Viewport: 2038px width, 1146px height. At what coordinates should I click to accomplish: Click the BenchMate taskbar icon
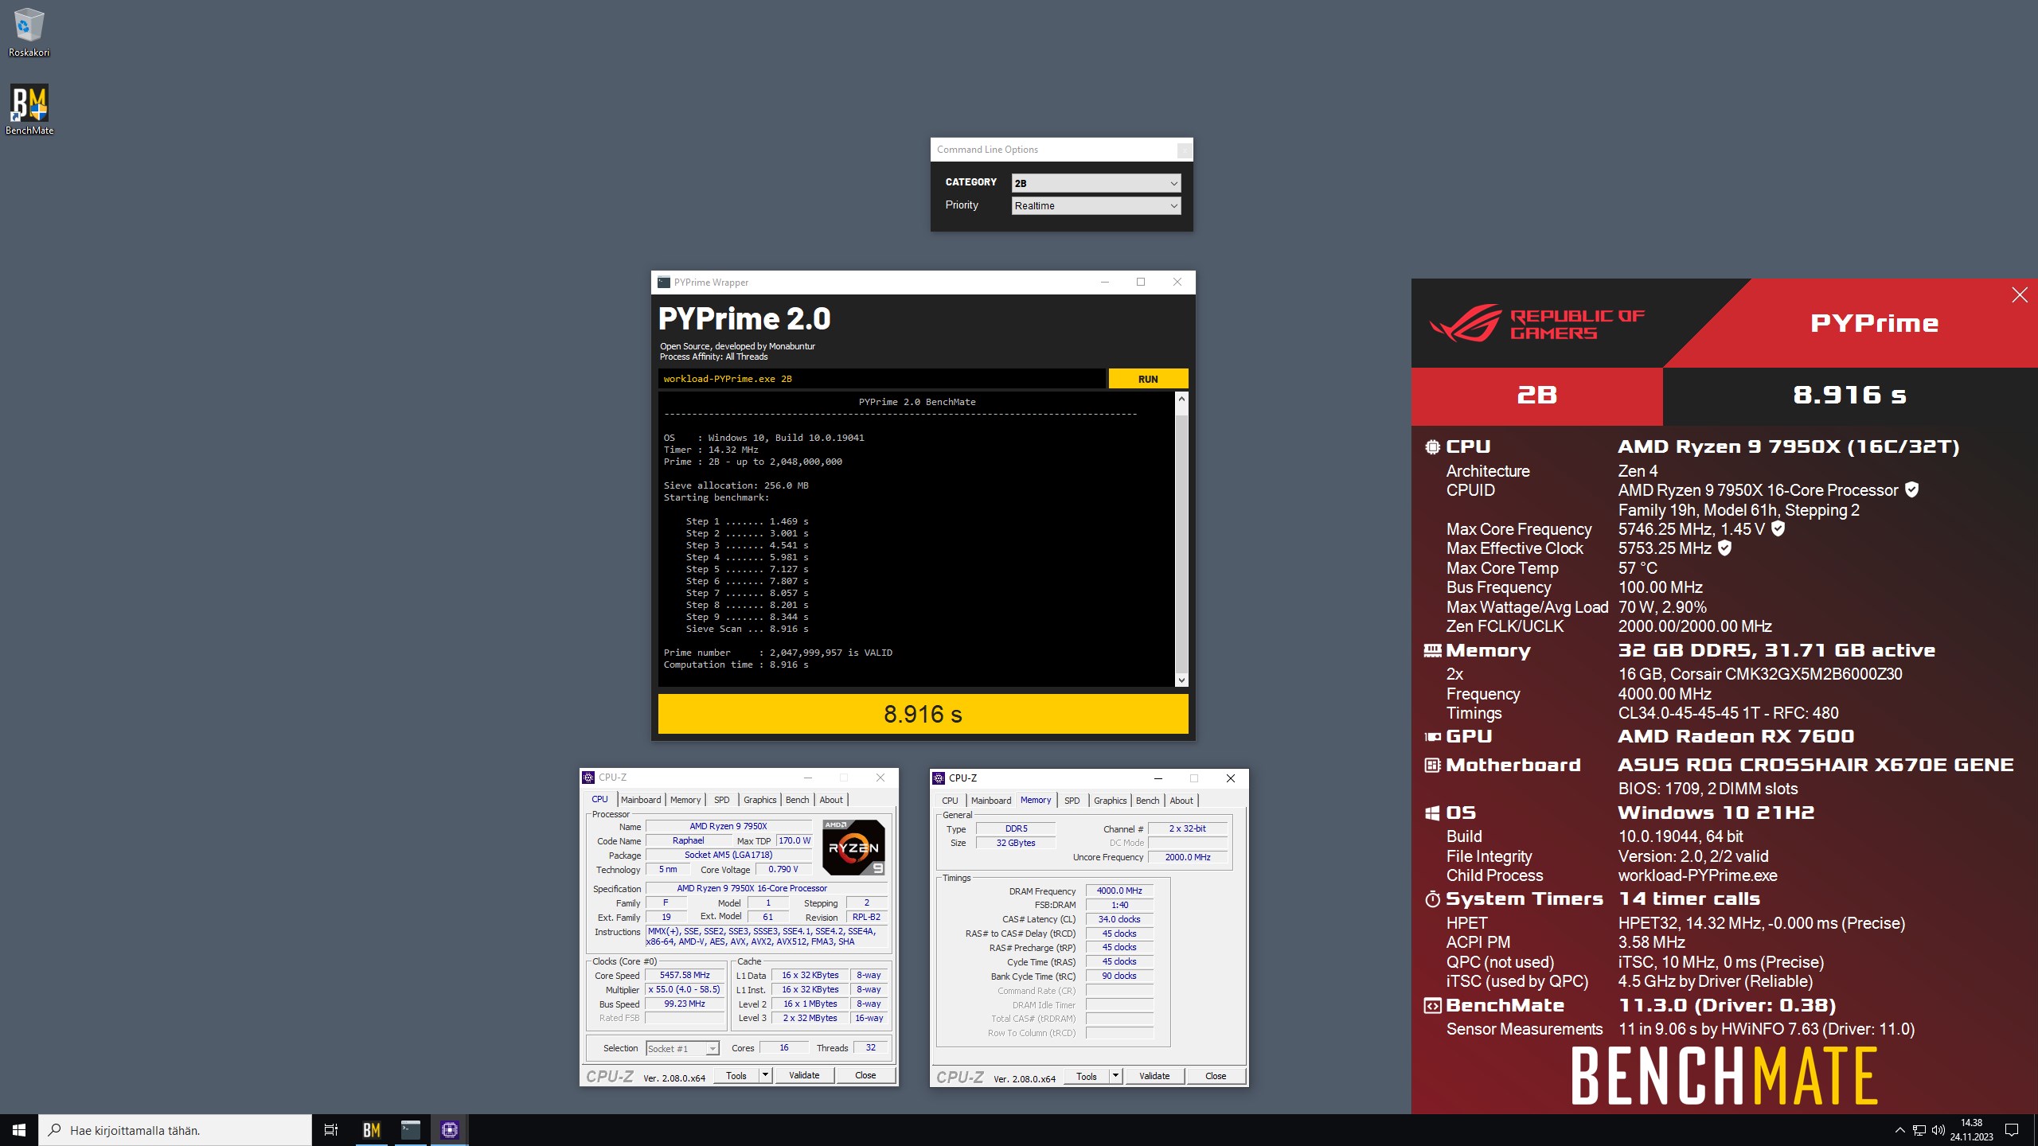pyautogui.click(x=371, y=1130)
